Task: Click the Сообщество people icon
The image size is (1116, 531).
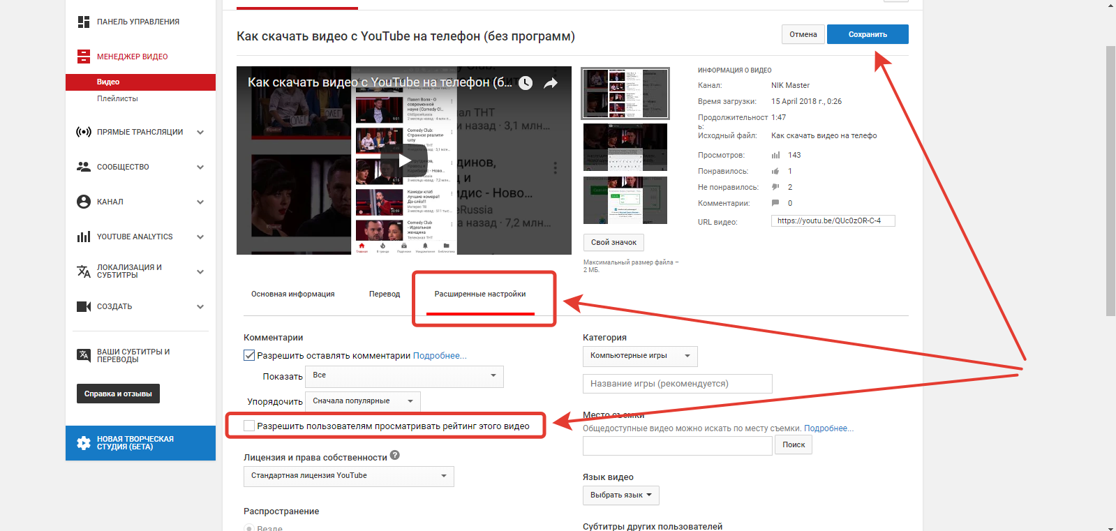Action: click(84, 167)
